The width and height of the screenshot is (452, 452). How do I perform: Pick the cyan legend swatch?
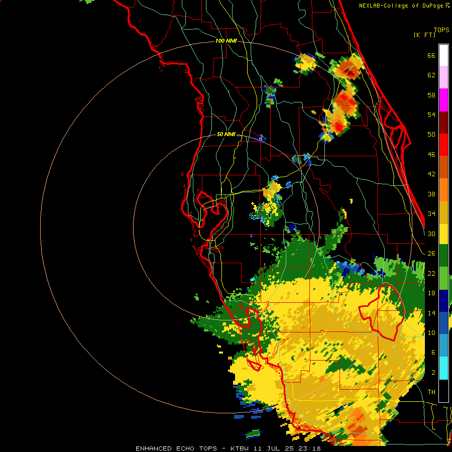pos(443,368)
